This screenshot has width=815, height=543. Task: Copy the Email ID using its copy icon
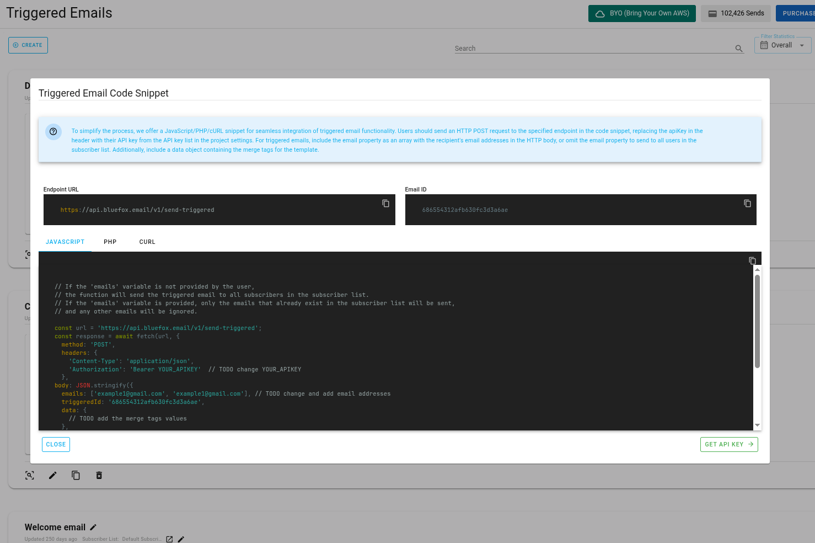(x=747, y=204)
